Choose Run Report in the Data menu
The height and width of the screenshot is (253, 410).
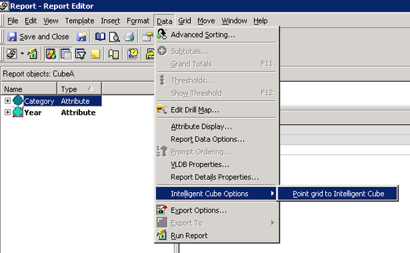[216, 235]
